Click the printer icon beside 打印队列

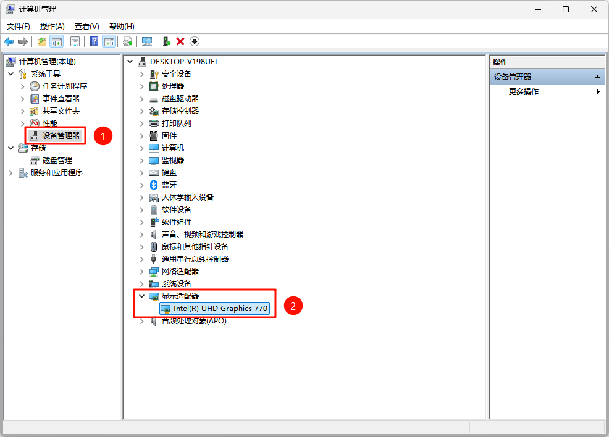click(x=154, y=123)
